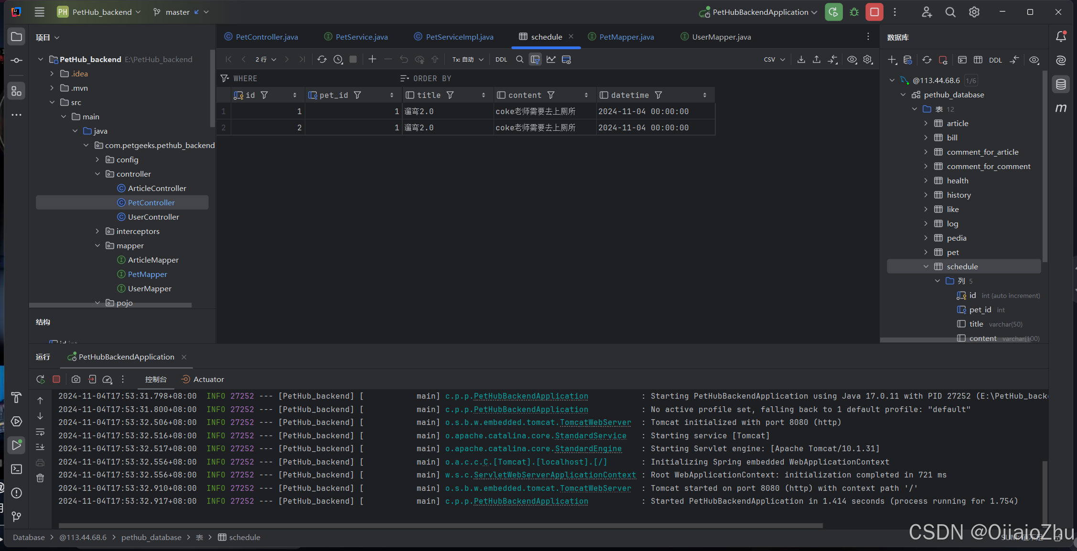Open the Git tool window icon
Image resolution: width=1077 pixels, height=551 pixels.
coord(16,516)
